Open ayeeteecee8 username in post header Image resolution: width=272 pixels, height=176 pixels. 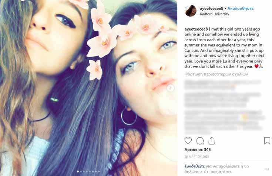[x=211, y=8]
